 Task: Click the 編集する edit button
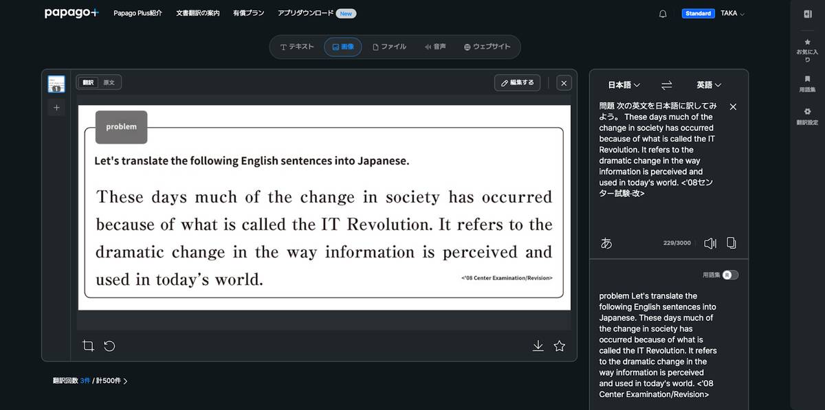point(517,82)
